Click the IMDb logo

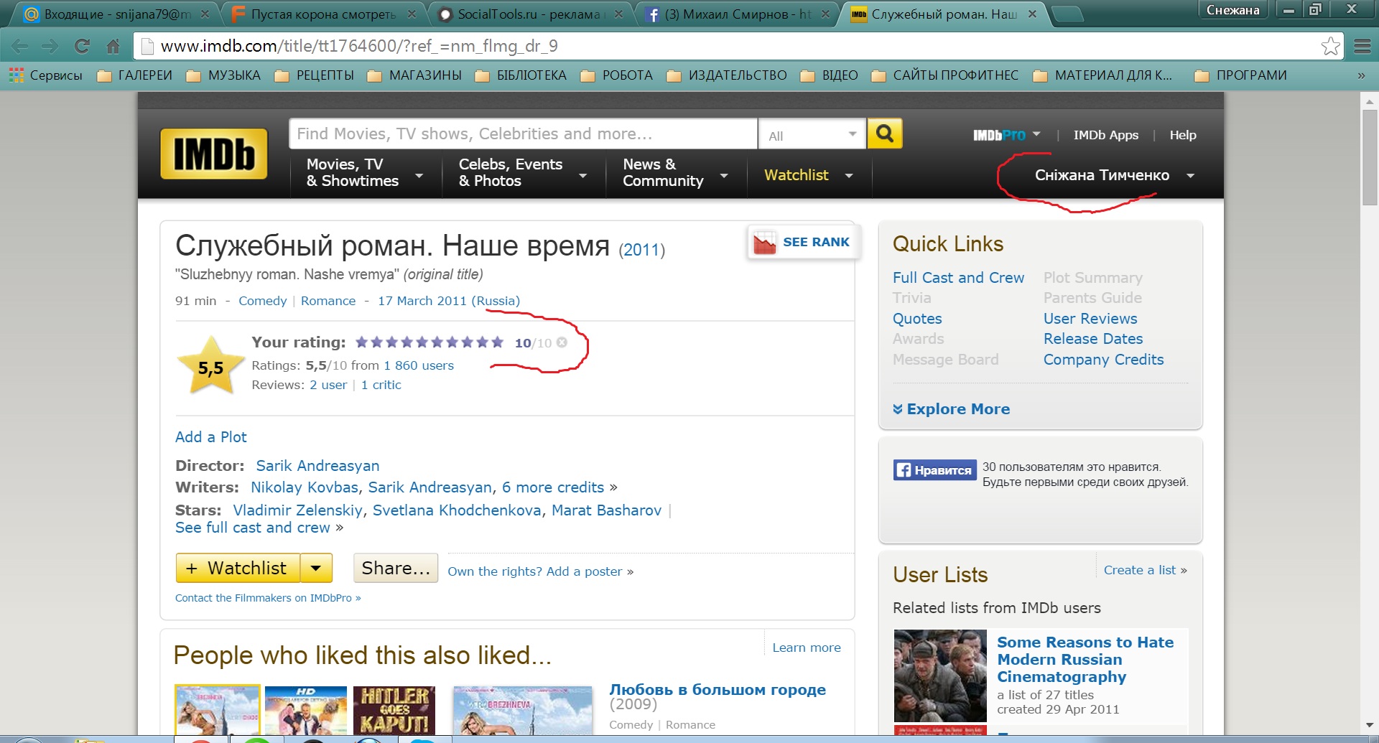pos(213,154)
